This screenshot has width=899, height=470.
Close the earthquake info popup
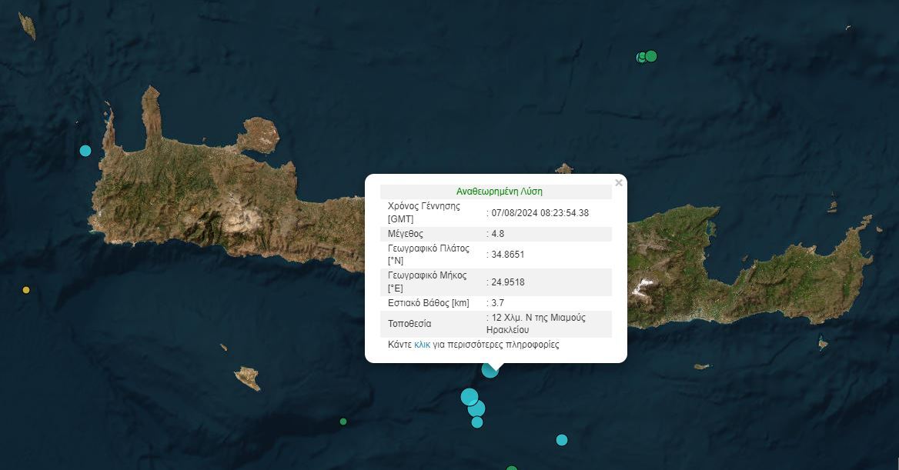point(619,183)
